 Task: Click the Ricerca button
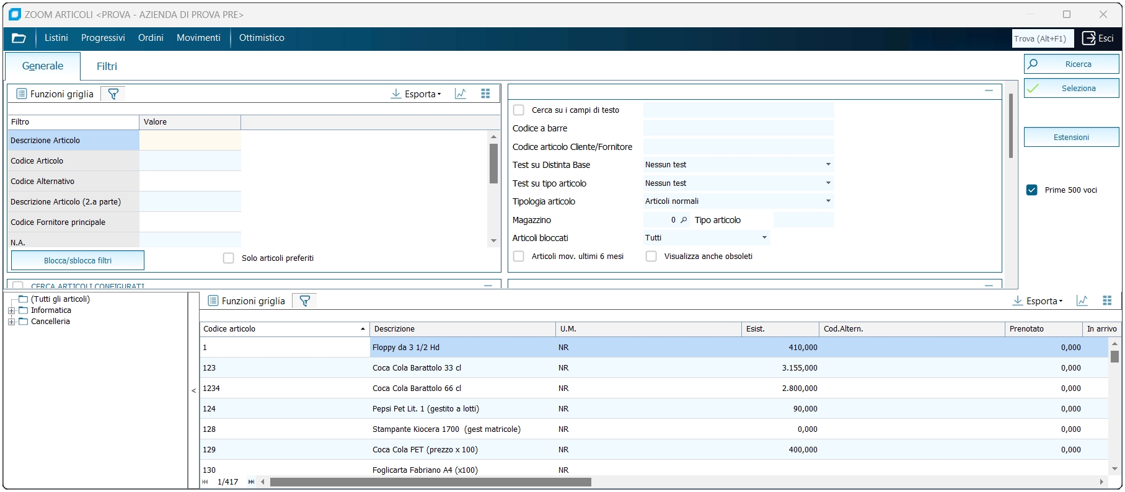tap(1071, 64)
